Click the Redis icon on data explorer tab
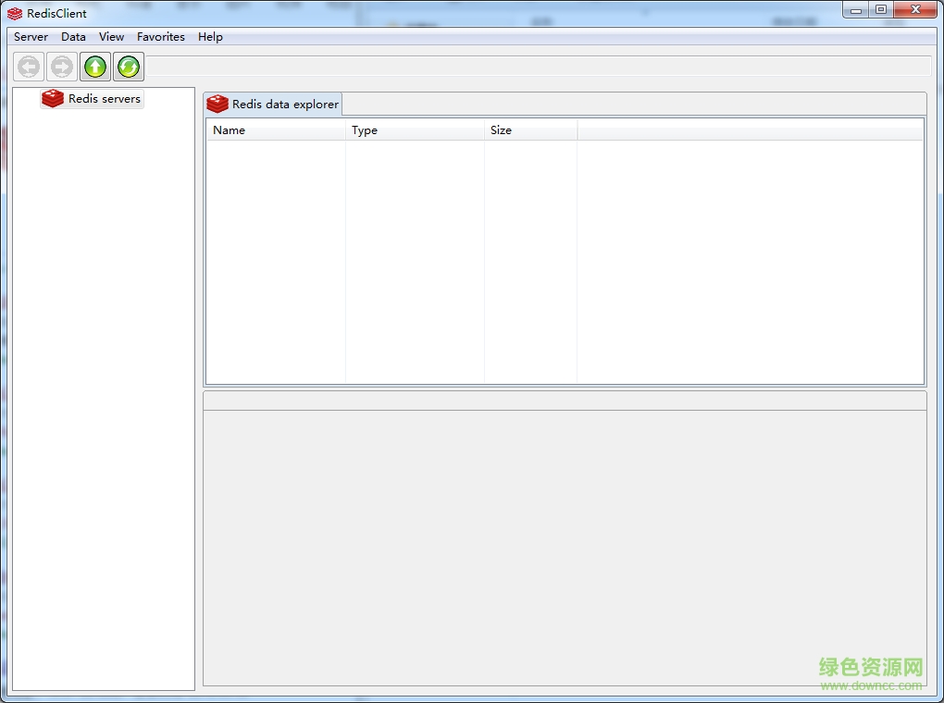The height and width of the screenshot is (703, 944). (217, 105)
